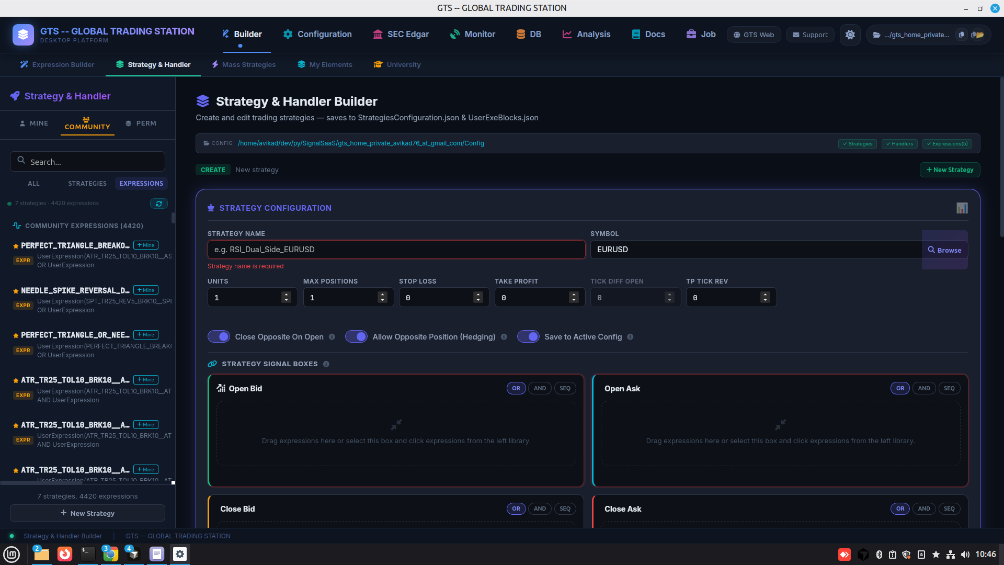Add PERFECT_TRIANGLE_OR_NEE to Mine
Image resolution: width=1004 pixels, height=565 pixels.
pos(146,335)
